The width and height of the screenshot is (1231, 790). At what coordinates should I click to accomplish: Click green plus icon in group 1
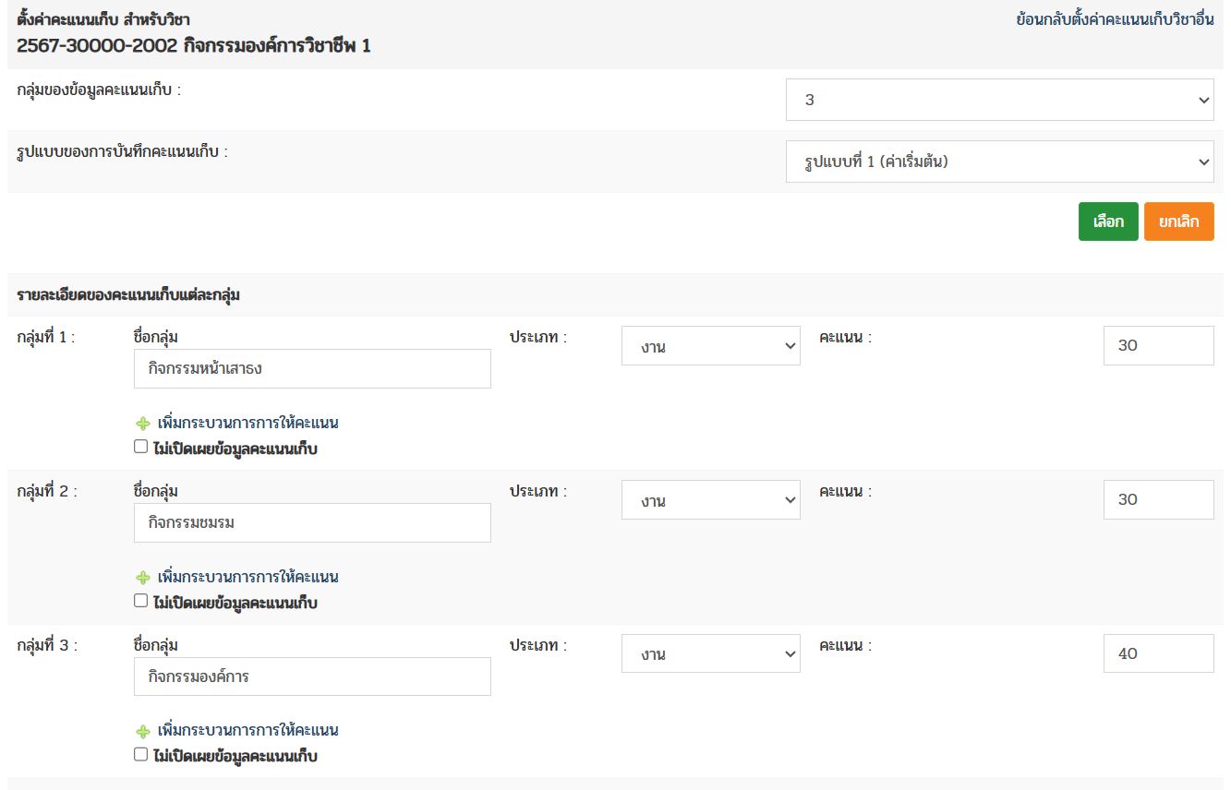(x=142, y=424)
